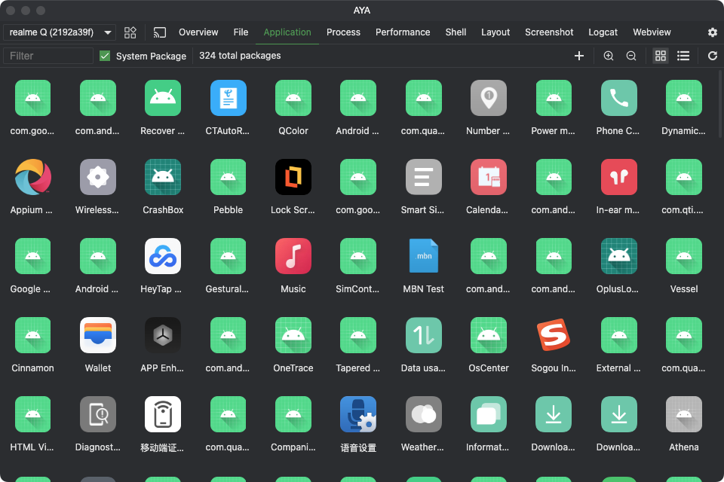This screenshot has height=482, width=724.
Task: Open the Cinnamon app icon
Action: (x=32, y=335)
